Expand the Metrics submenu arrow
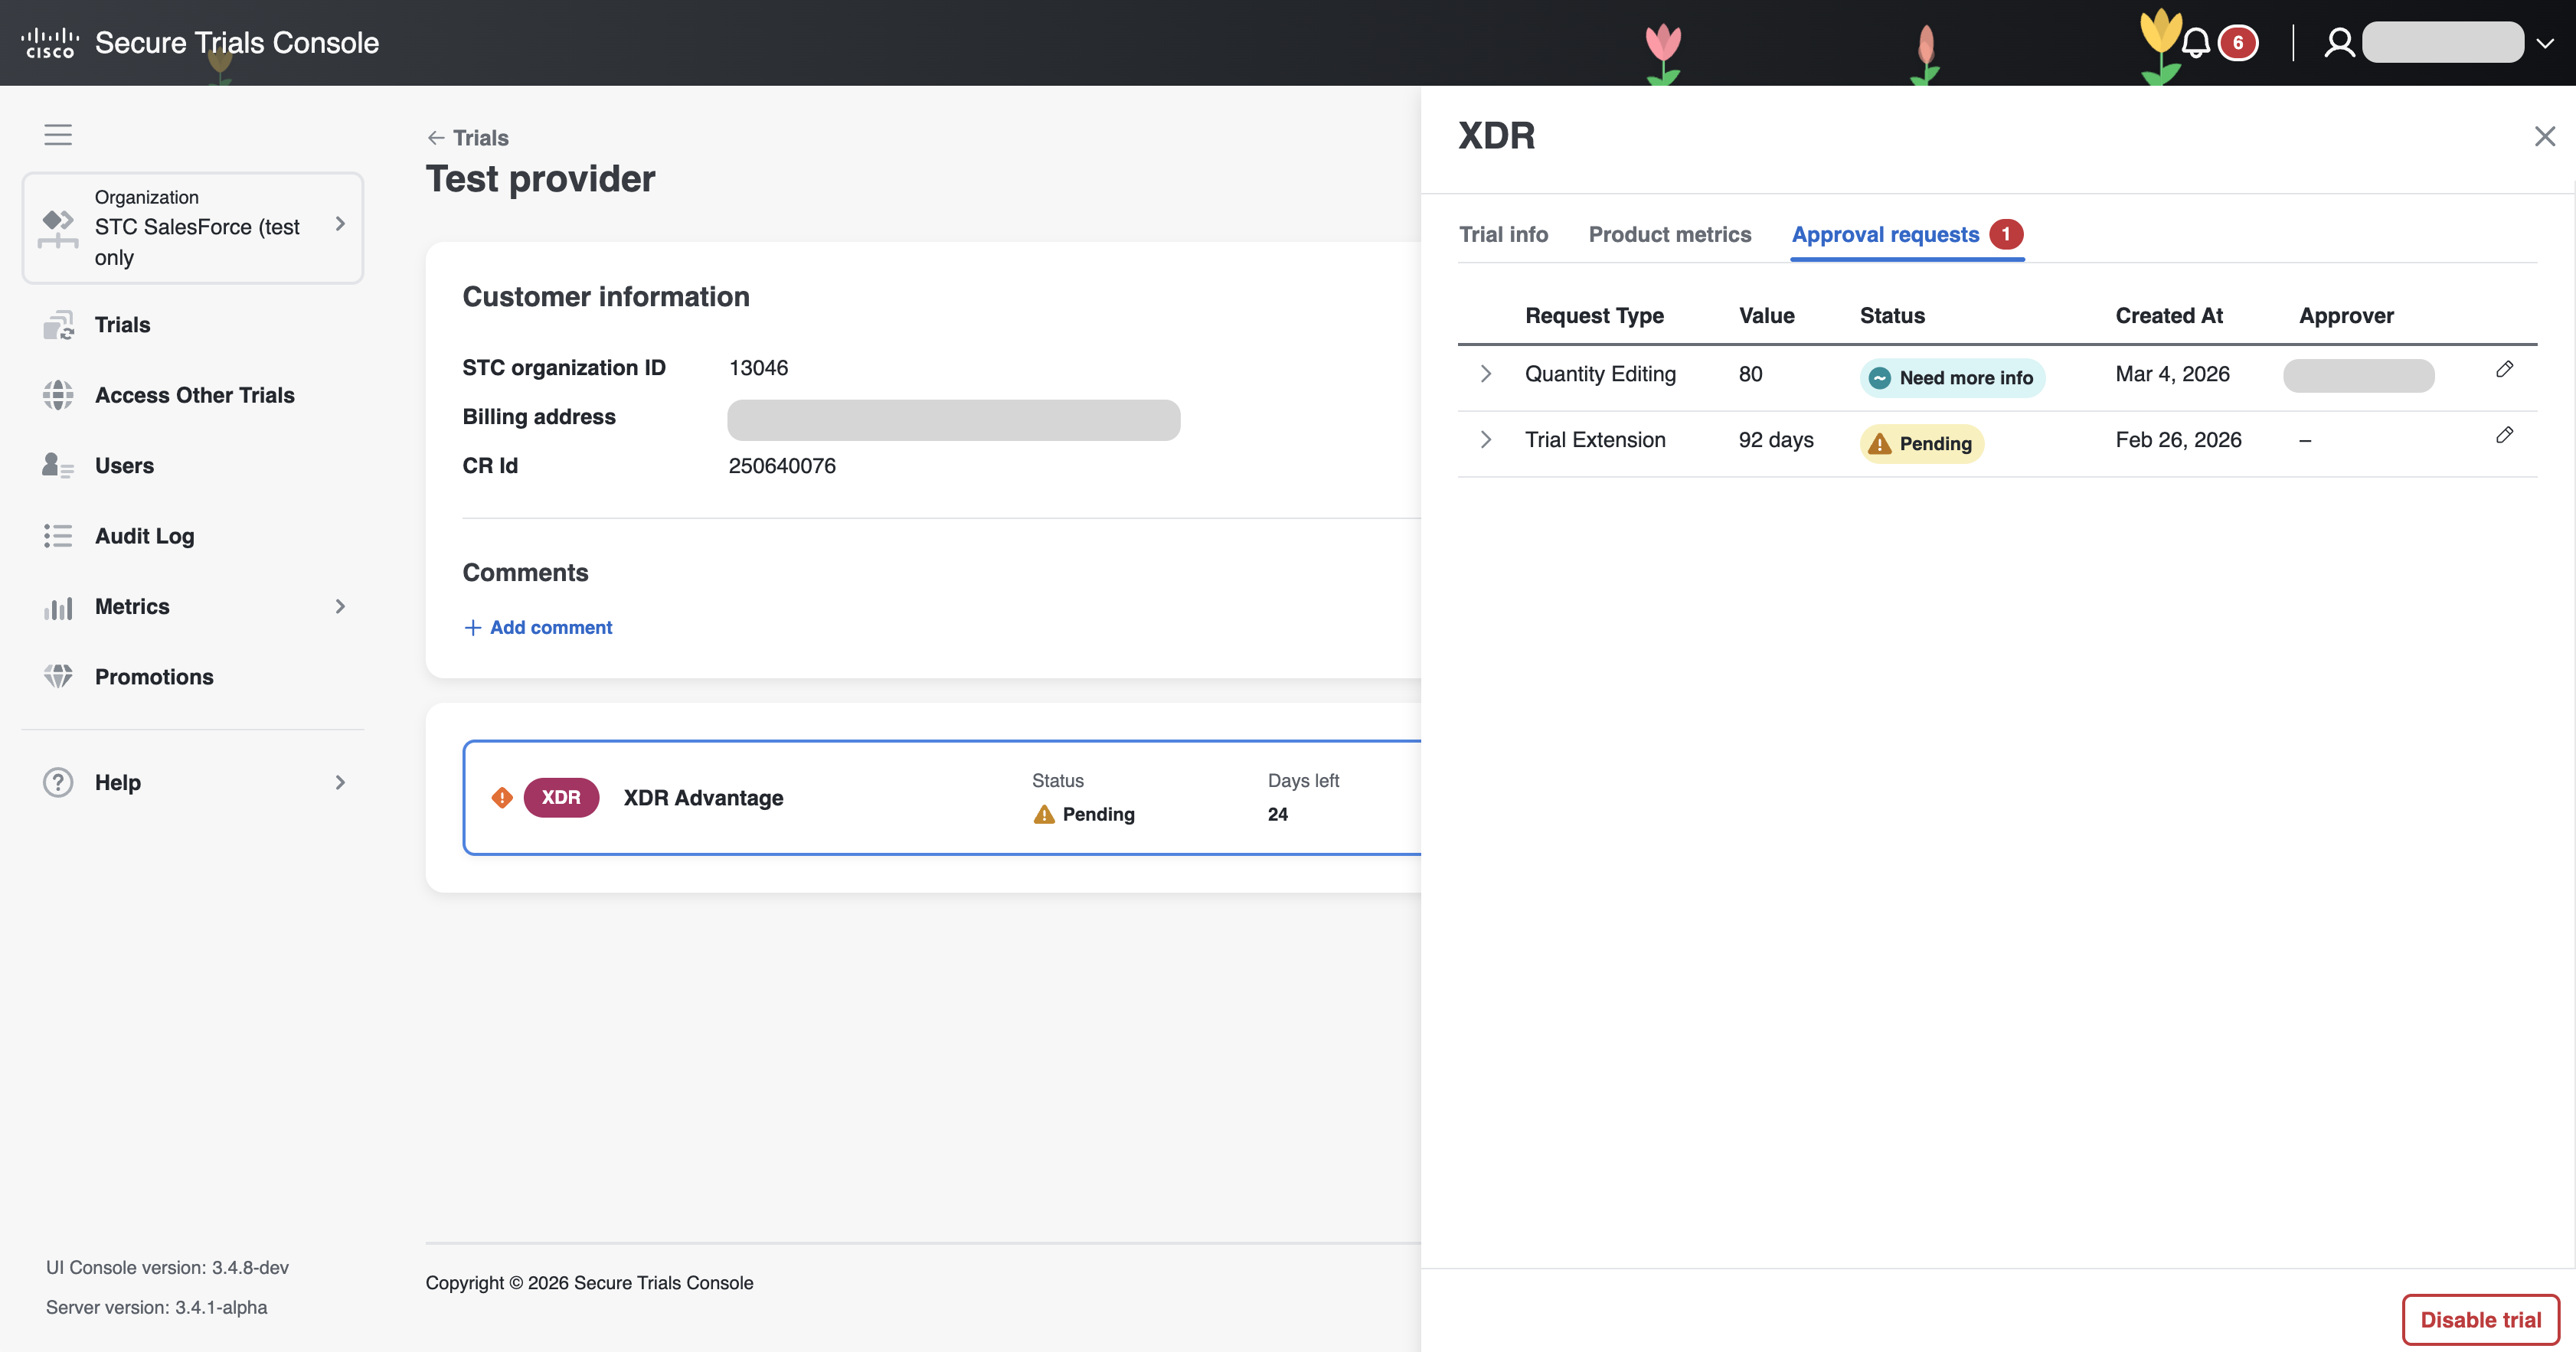 [x=340, y=607]
